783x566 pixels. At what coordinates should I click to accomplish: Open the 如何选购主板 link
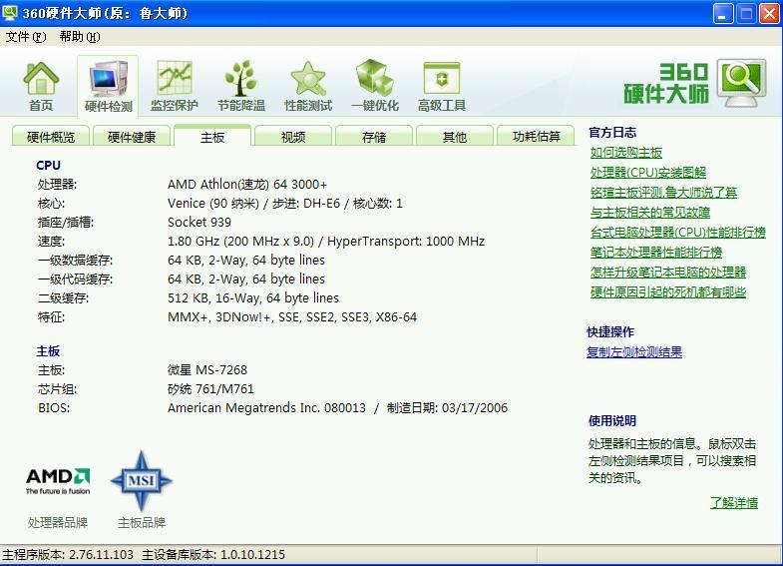click(x=626, y=153)
